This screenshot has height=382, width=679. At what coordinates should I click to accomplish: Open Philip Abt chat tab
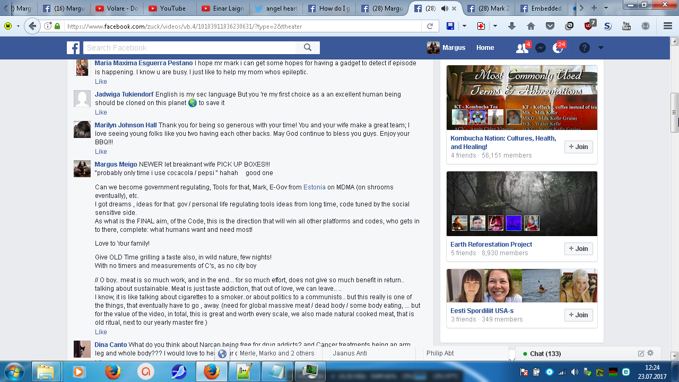466,353
